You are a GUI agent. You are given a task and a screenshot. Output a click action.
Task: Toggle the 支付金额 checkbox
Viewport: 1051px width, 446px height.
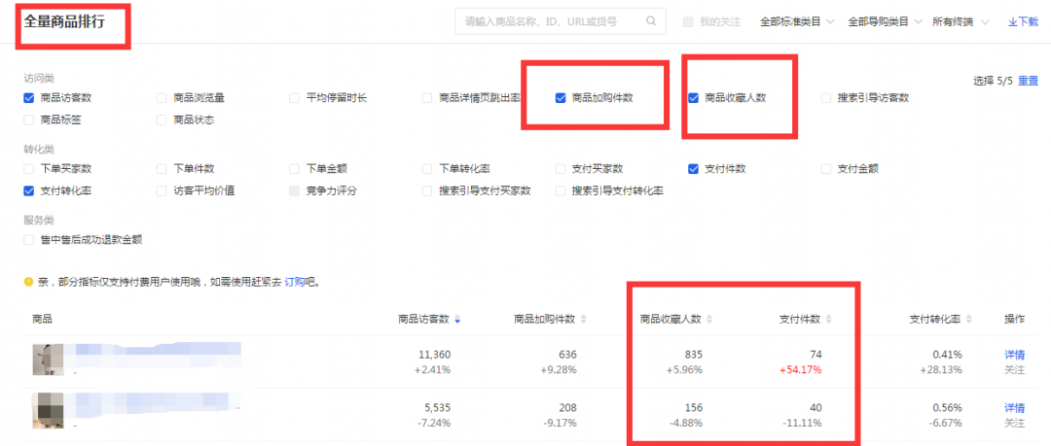[827, 169]
